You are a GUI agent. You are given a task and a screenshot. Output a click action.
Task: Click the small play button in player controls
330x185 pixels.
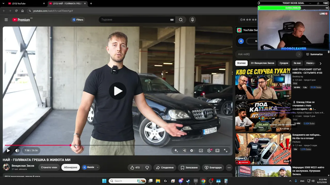coord(8,151)
